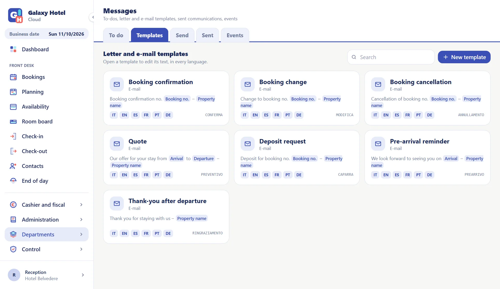Click the Departure placeholder in Quote subject
Viewport: 500px width, 289px height.
(x=204, y=159)
